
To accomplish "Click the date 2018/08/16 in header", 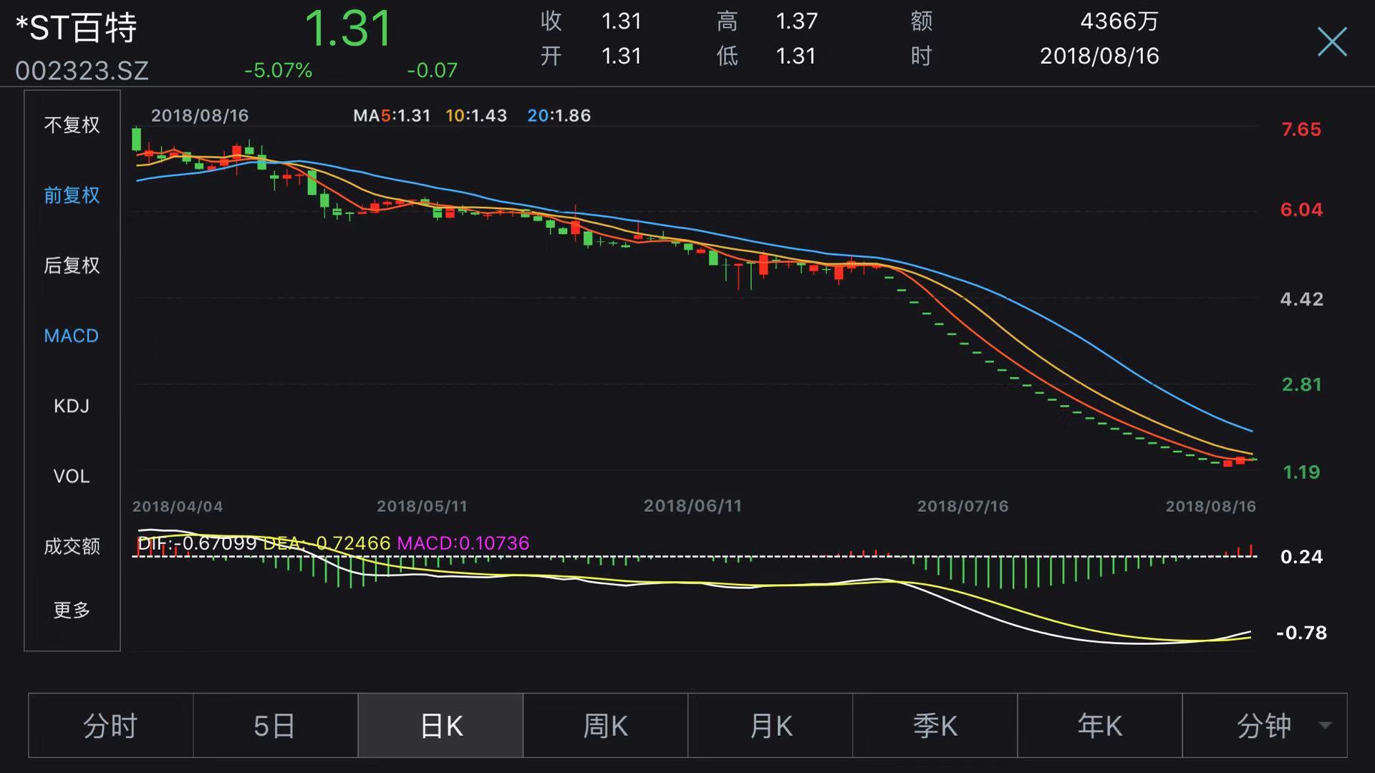I will click(1099, 56).
